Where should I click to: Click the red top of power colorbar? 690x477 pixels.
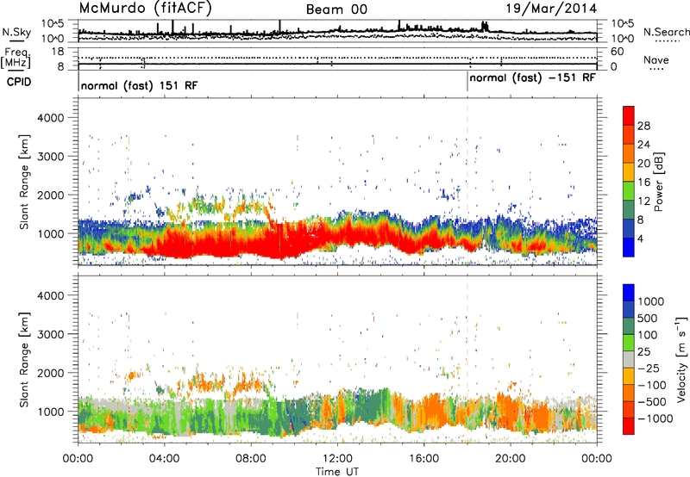[629, 115]
